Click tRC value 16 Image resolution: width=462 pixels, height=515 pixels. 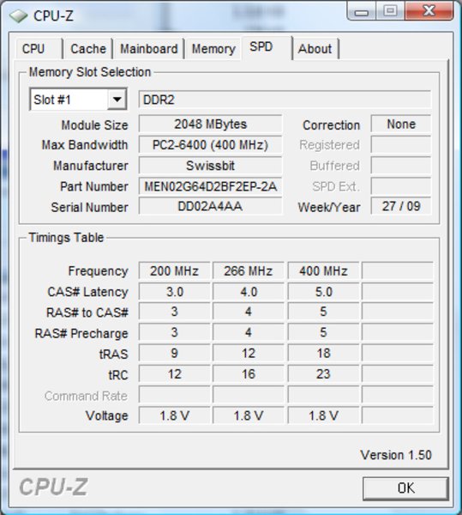(x=249, y=373)
